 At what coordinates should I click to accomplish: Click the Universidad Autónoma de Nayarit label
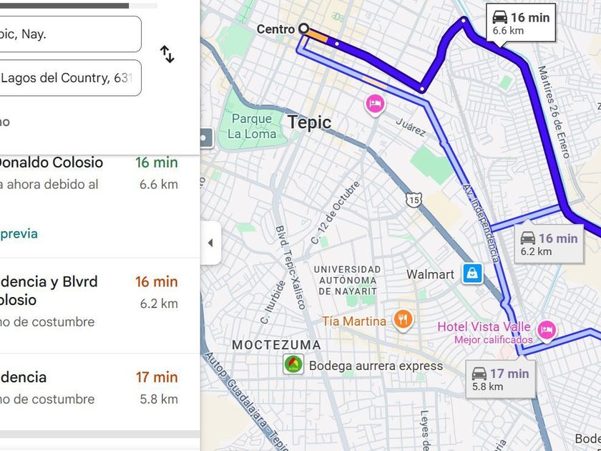[x=347, y=280]
